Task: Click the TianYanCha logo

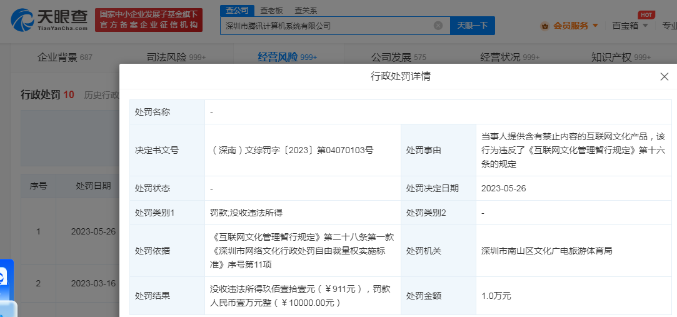Action: pos(49,20)
